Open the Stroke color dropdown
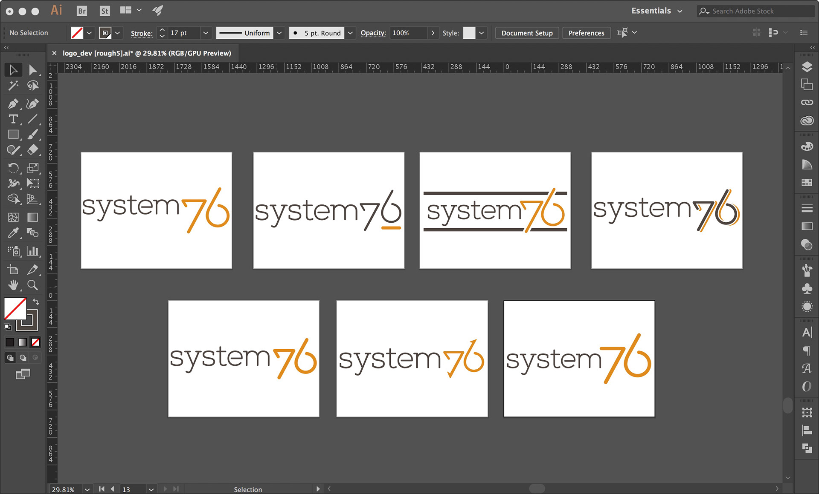 coord(117,33)
